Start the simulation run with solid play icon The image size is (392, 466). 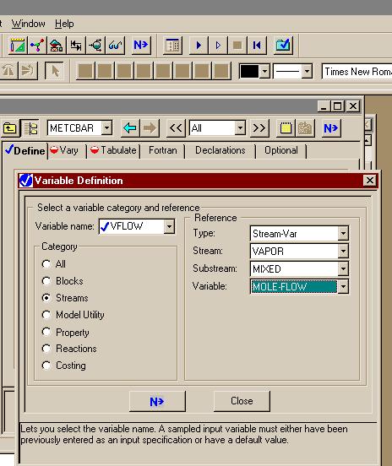tap(199, 46)
